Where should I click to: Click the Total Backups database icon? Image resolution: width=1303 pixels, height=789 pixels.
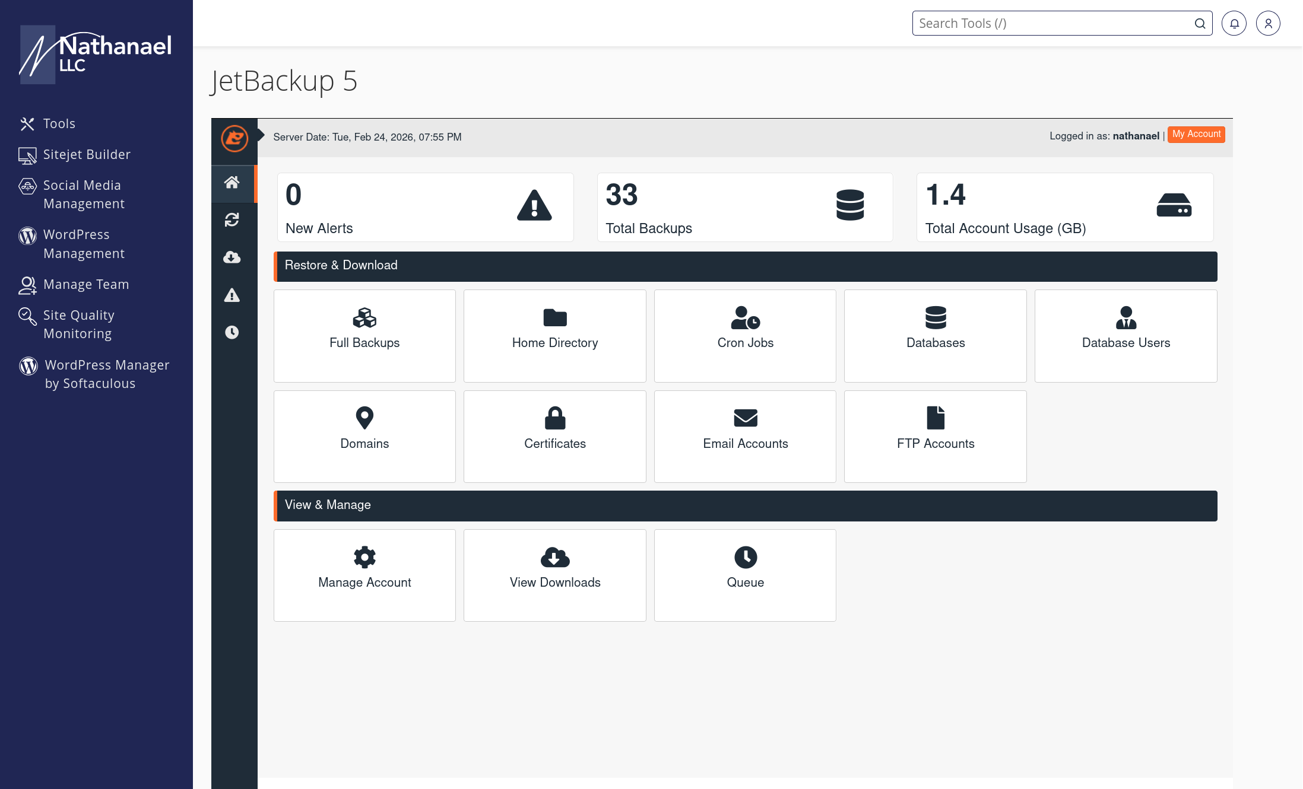[850, 205]
